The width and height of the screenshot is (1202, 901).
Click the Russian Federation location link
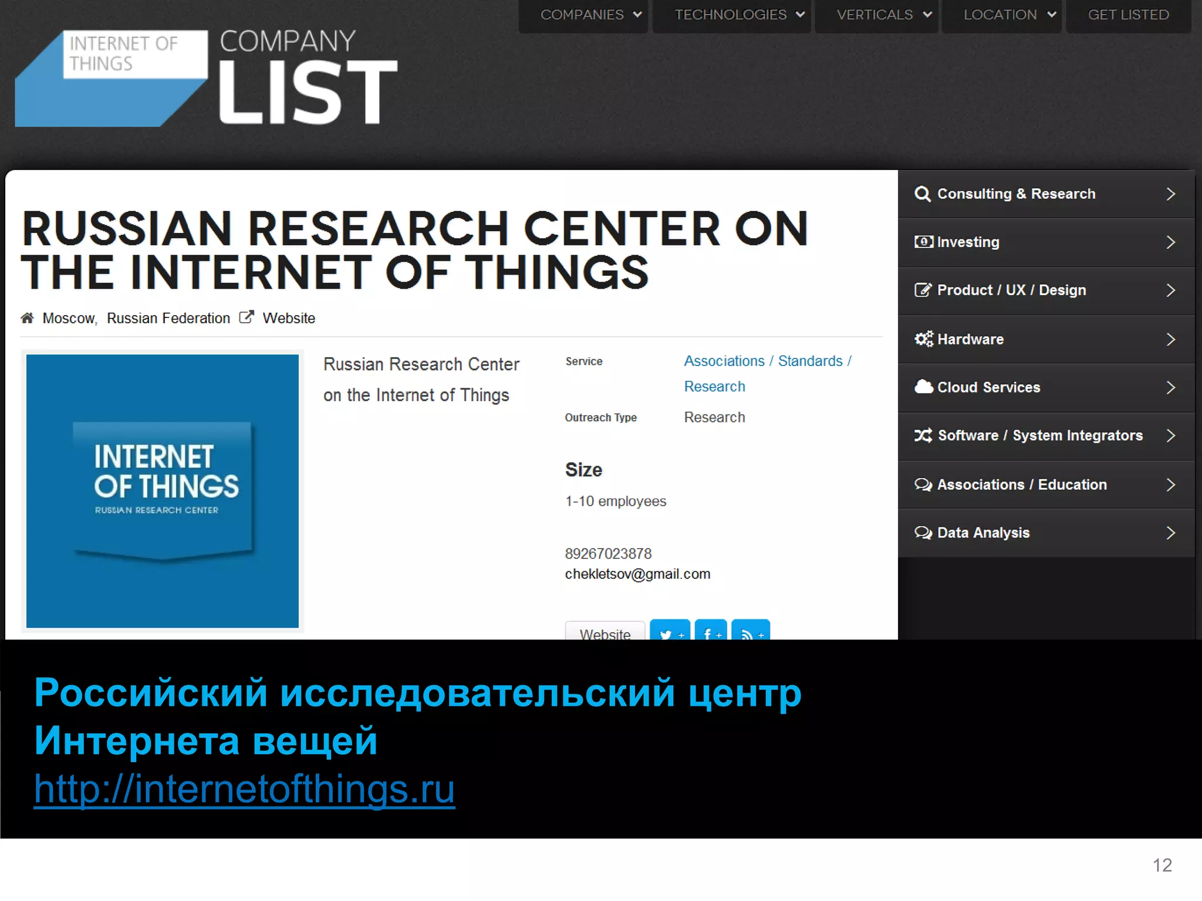[x=168, y=318]
